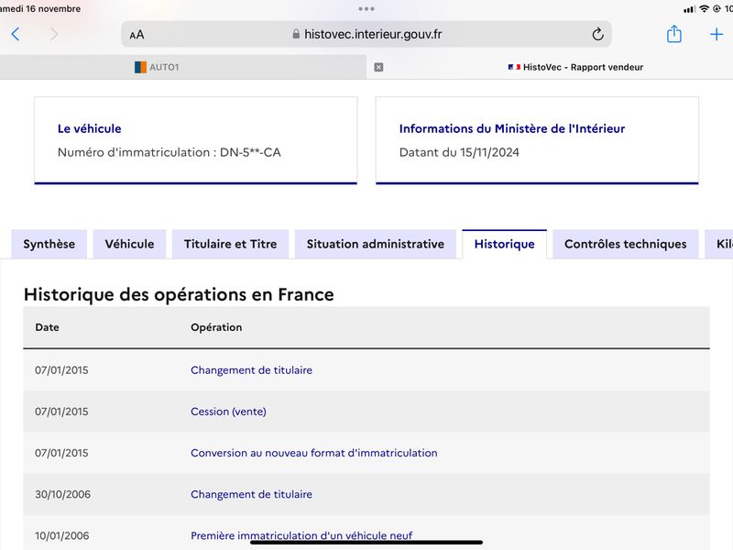
Task: Click the Opération column header
Action: click(216, 327)
